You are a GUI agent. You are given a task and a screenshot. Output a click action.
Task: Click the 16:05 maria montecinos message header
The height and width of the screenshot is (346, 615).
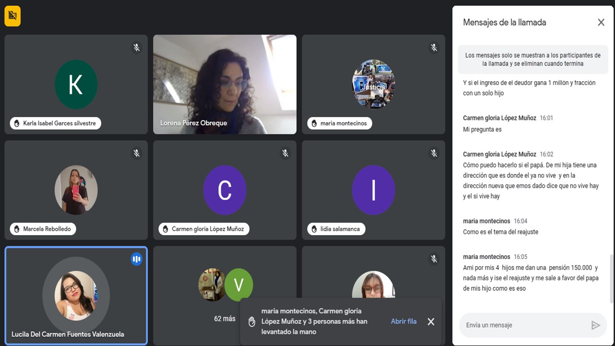tap(495, 257)
